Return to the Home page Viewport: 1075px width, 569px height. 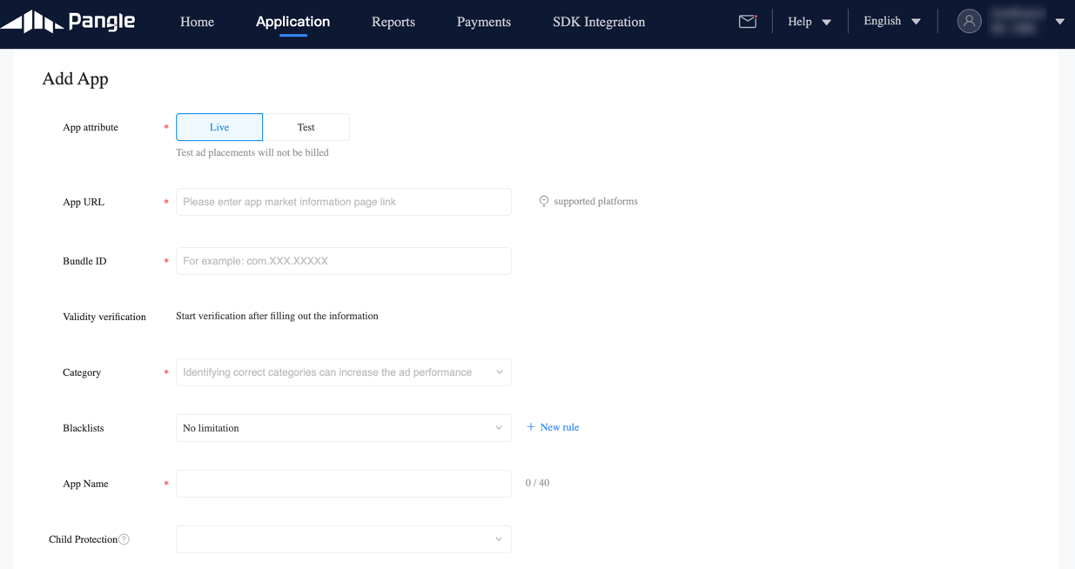[197, 22]
